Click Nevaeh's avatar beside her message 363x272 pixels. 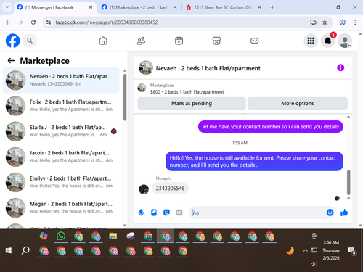coord(144,189)
